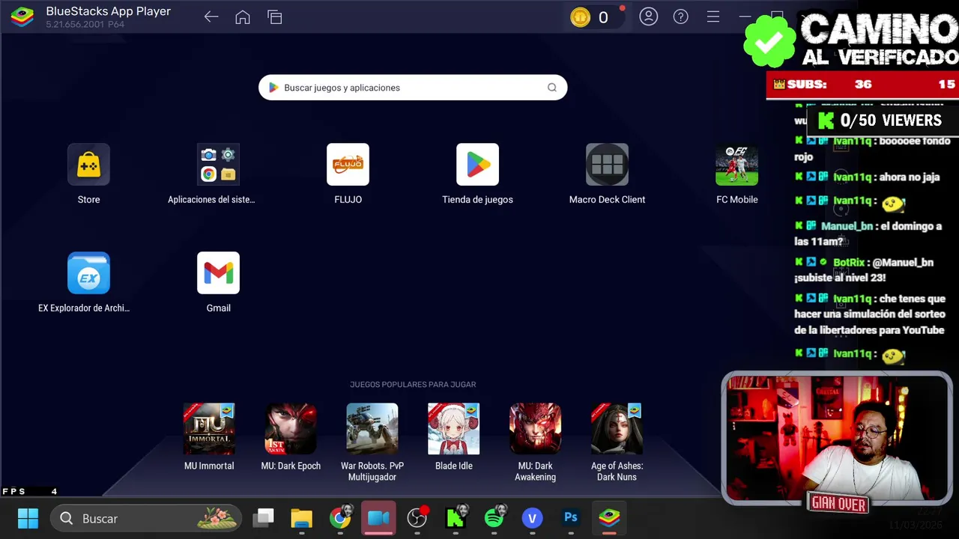The image size is (959, 539).
Task: Open Kick app from taskbar
Action: point(456,518)
